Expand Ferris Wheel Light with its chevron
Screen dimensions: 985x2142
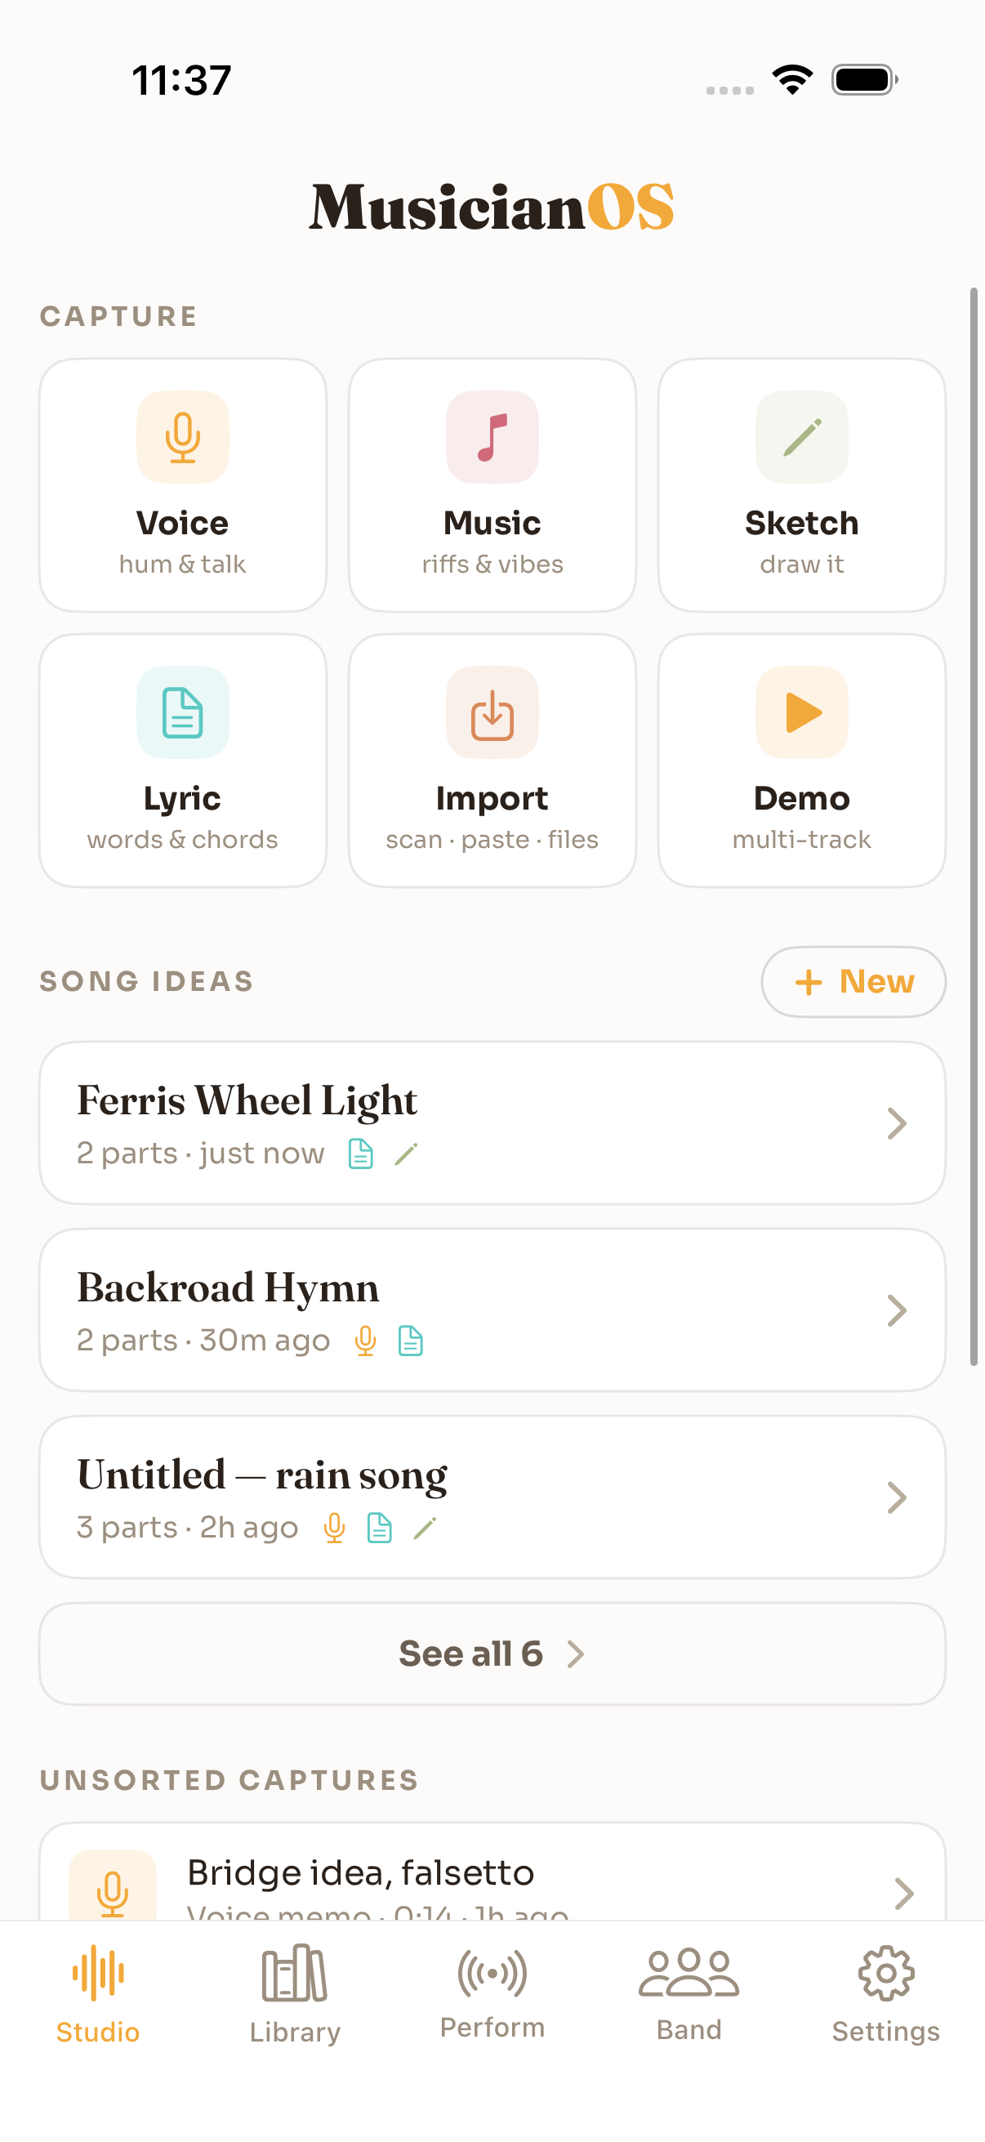[x=896, y=1123]
